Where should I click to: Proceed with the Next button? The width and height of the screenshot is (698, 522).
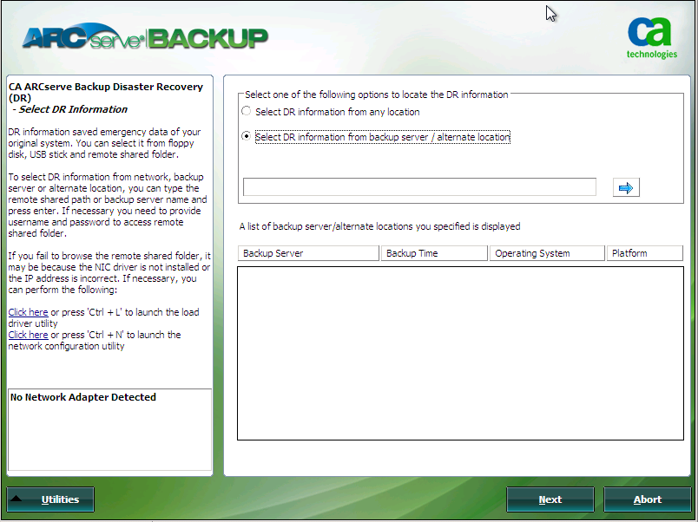(550, 499)
